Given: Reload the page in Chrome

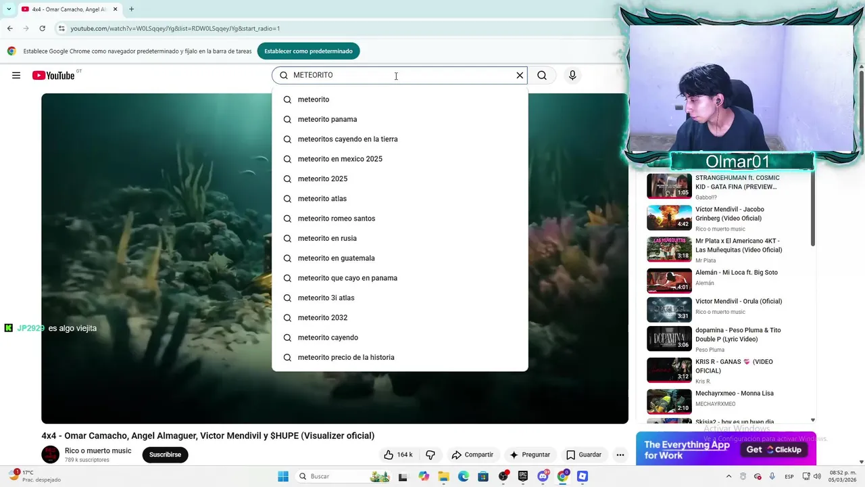Looking at the screenshot, I should pos(42,28).
